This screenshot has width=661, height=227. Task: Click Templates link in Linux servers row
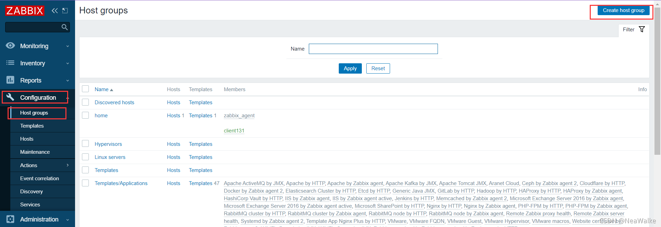coord(200,157)
